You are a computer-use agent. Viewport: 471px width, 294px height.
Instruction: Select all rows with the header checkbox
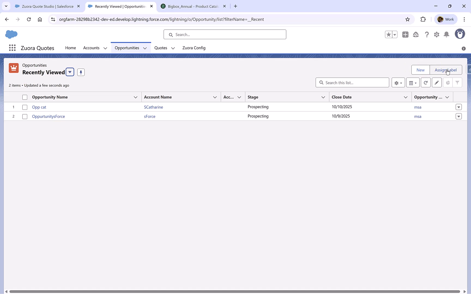point(25,97)
